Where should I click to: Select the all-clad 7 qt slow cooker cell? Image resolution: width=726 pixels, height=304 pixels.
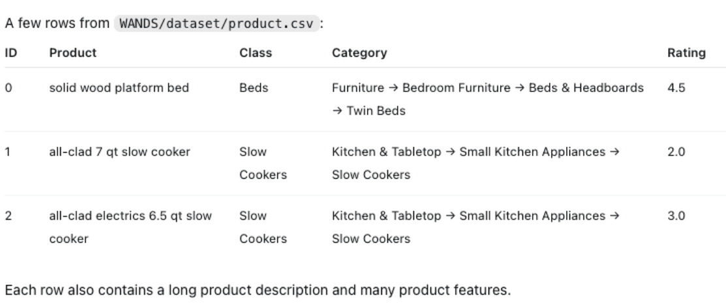[119, 152]
